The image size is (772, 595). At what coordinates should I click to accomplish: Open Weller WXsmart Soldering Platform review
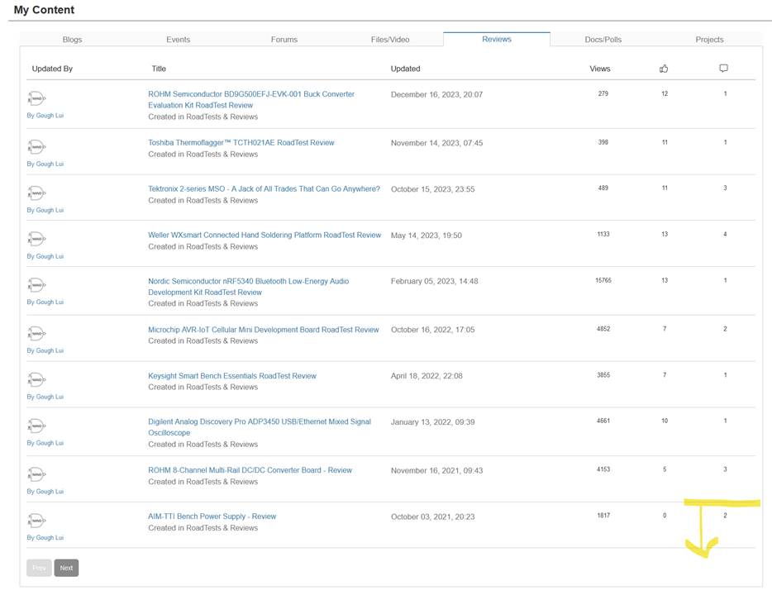tap(264, 236)
